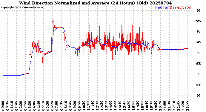Click the 23:55 time label
The height and width of the screenshot is (112, 206).
(187, 106)
